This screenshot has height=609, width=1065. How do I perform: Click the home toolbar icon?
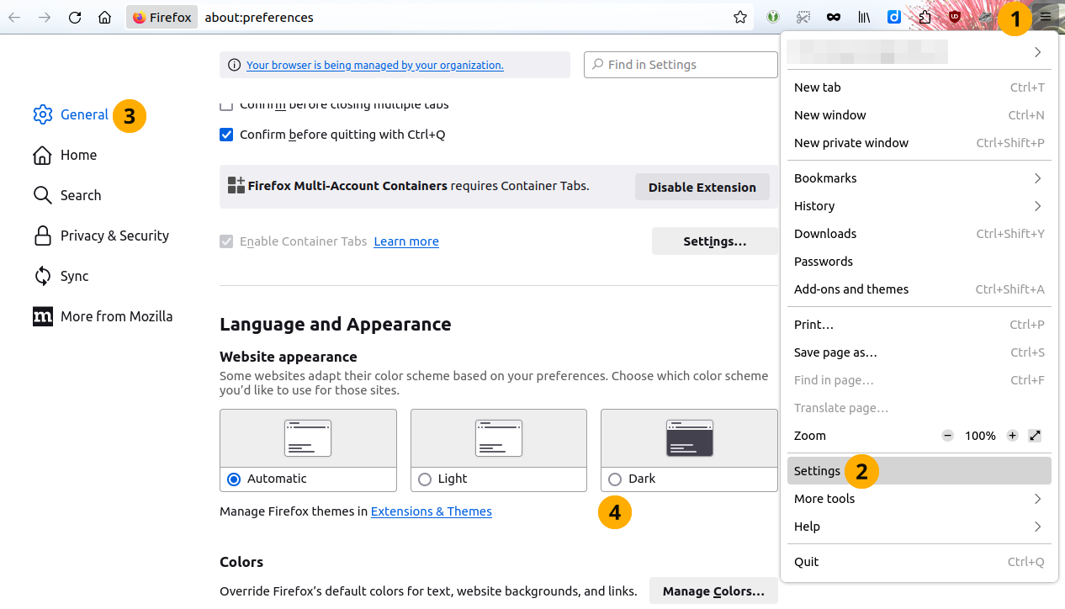pos(104,17)
